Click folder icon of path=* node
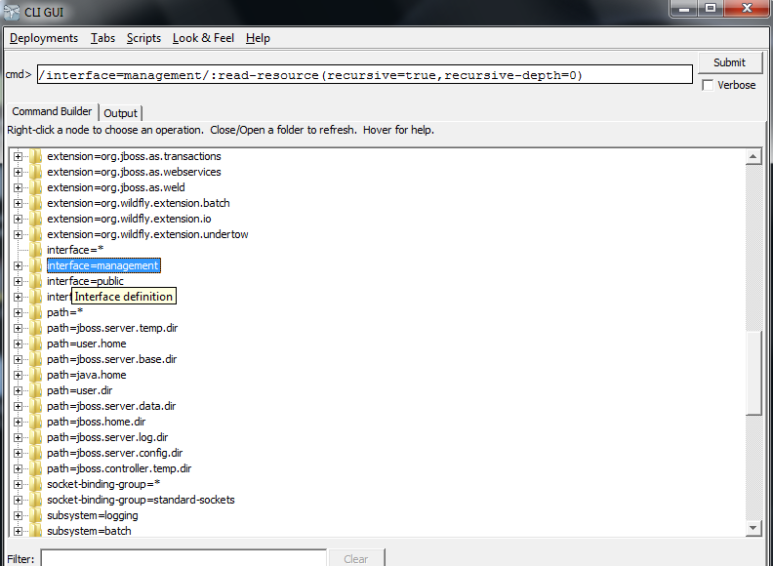Image resolution: width=773 pixels, height=566 pixels. click(35, 312)
